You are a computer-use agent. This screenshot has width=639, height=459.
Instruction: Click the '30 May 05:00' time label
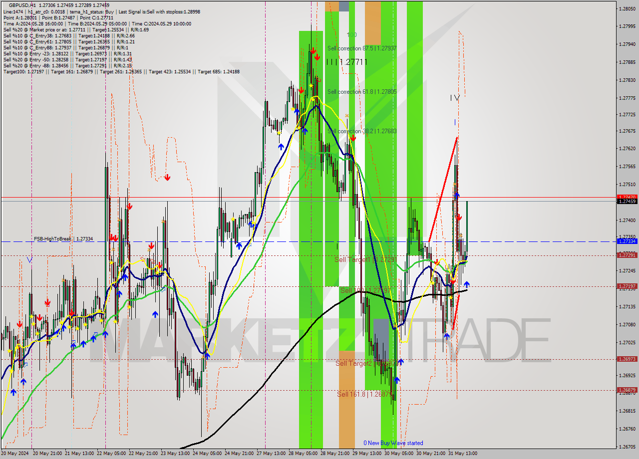tap(398, 454)
